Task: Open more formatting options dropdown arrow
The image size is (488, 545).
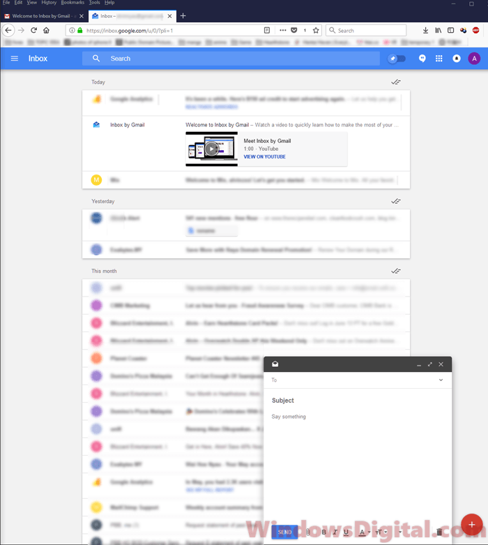Action: pyautogui.click(x=400, y=532)
